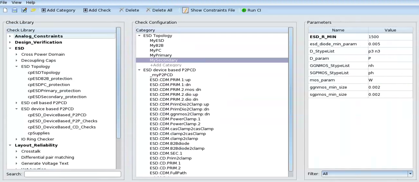Expand Cross Power Domain node
This screenshot has width=419, height=182.
coord(17,54)
